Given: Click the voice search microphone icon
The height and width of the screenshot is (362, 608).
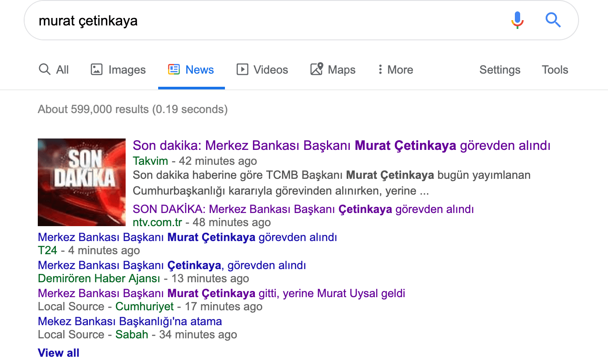Looking at the screenshot, I should pyautogui.click(x=518, y=20).
